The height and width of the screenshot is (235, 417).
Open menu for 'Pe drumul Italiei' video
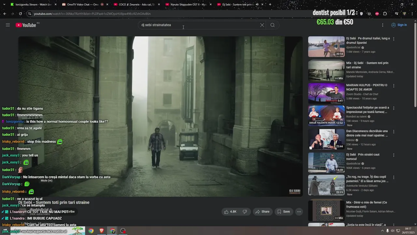(394, 39)
